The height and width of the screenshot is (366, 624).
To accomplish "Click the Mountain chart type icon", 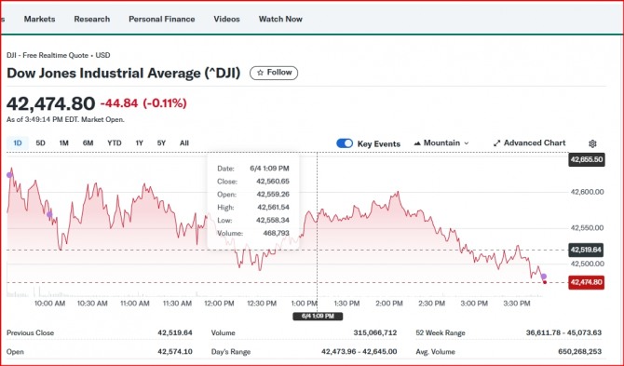I will 417,143.
